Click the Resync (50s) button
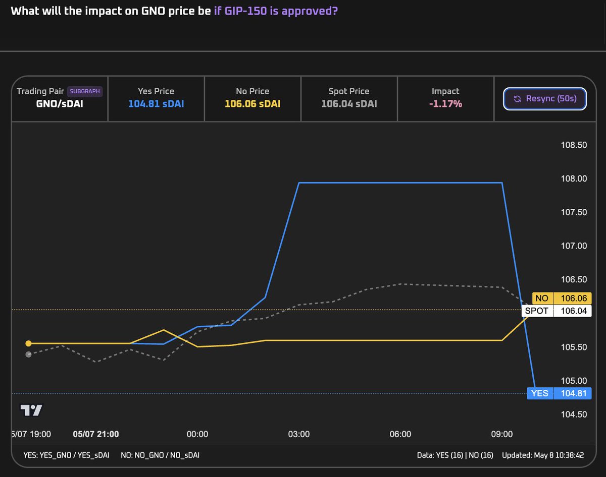The height and width of the screenshot is (477, 606). tap(545, 99)
